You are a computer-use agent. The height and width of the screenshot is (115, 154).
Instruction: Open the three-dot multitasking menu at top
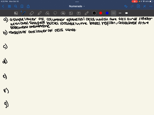[77, 2]
